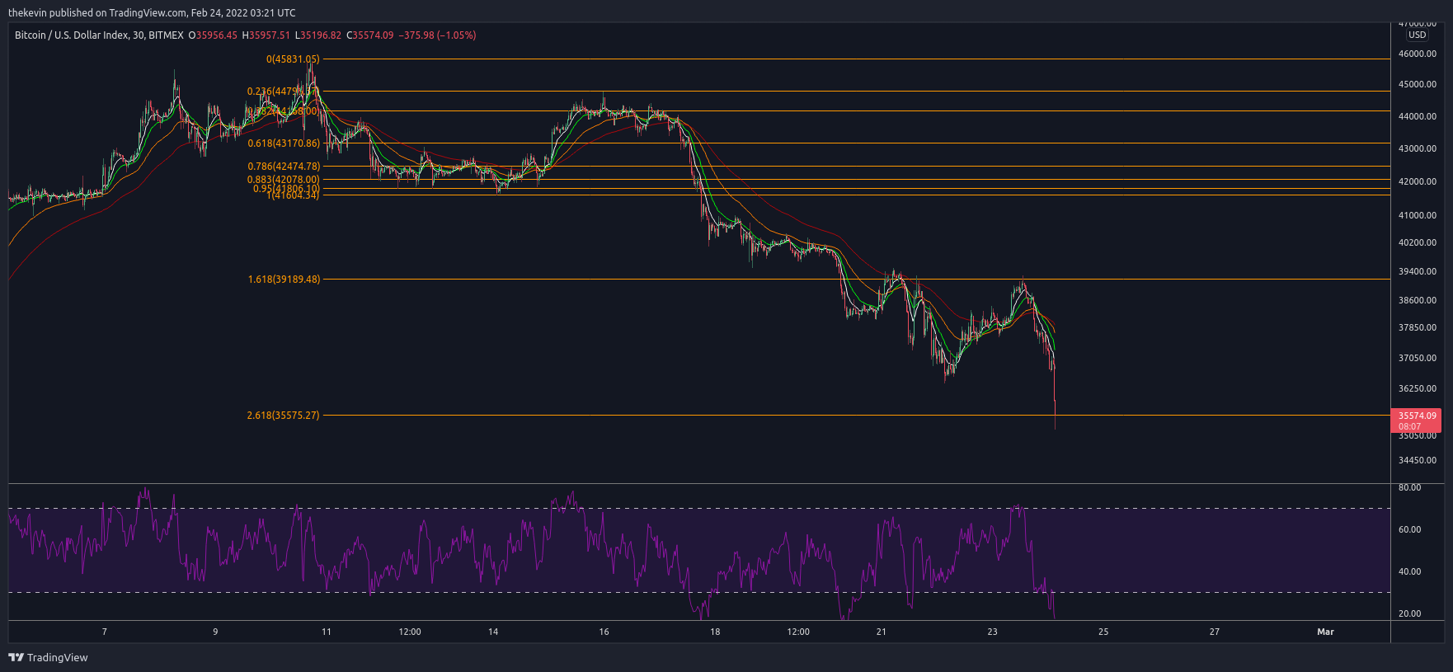Click 37850.00 on the price axis

1418,327
